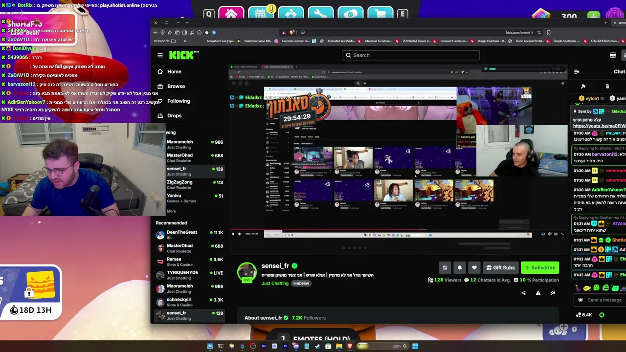The height and width of the screenshot is (352, 626).
Task: Click the green Subscribe button
Action: (540, 267)
